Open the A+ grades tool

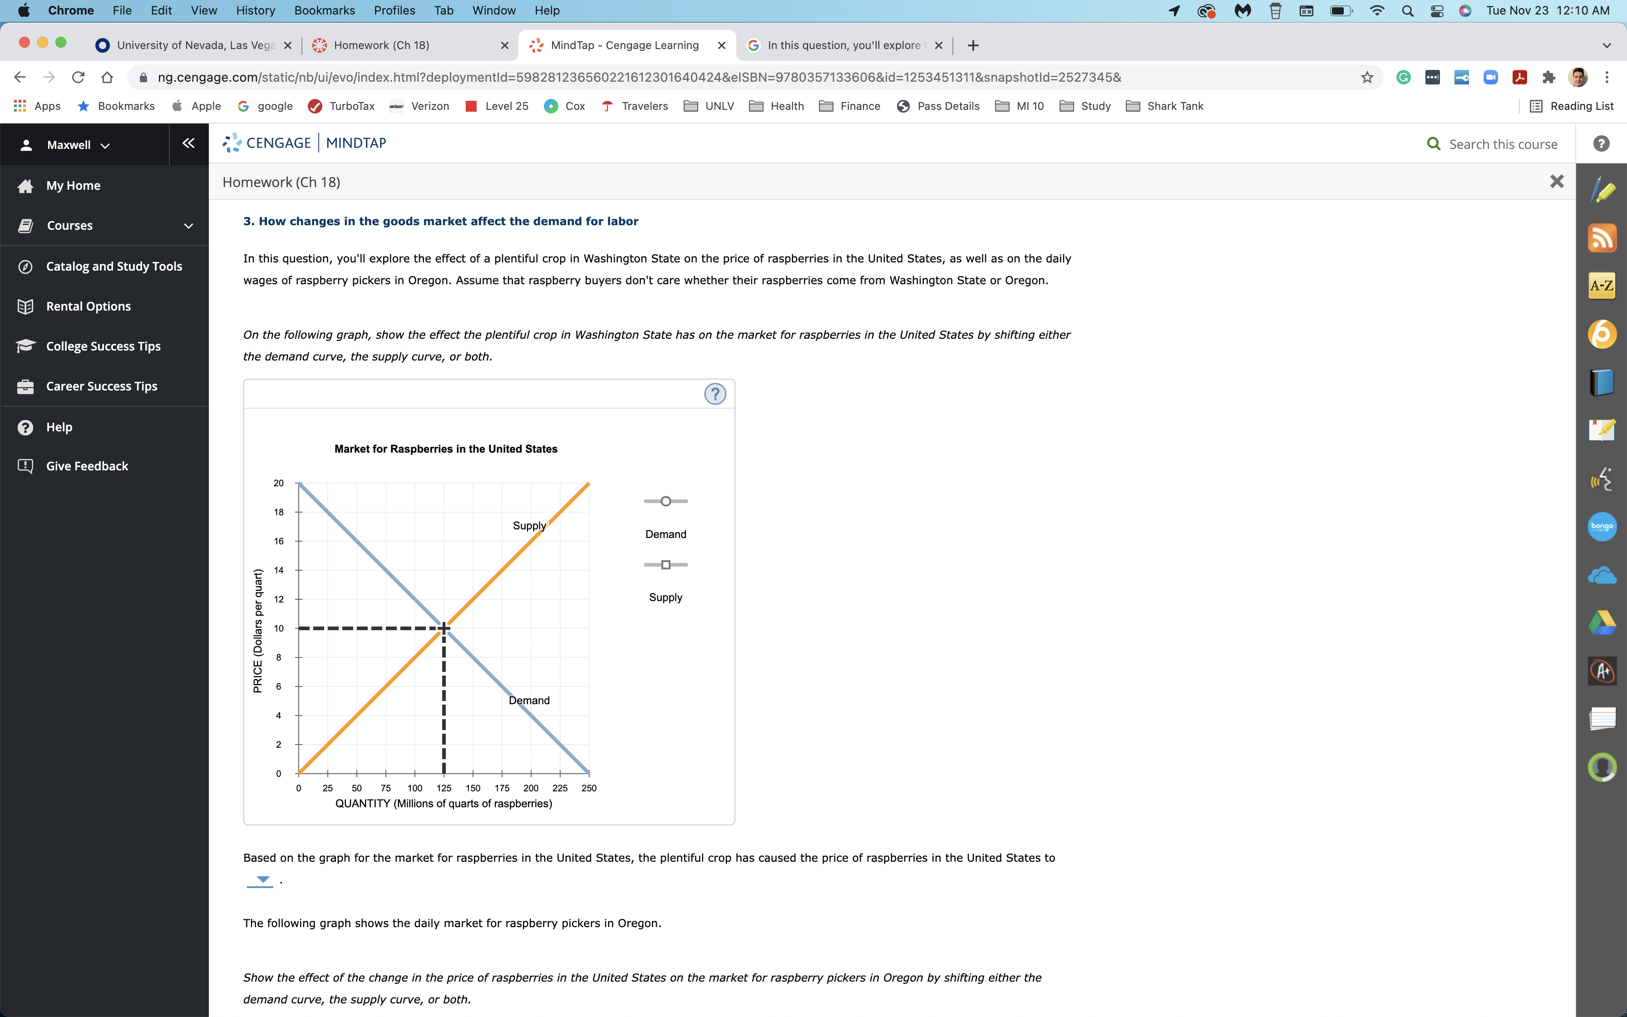[1602, 671]
